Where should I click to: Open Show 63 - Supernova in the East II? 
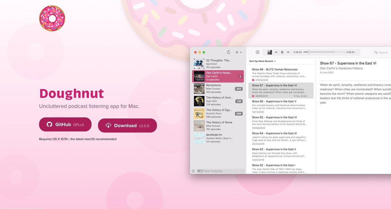(x=281, y=154)
